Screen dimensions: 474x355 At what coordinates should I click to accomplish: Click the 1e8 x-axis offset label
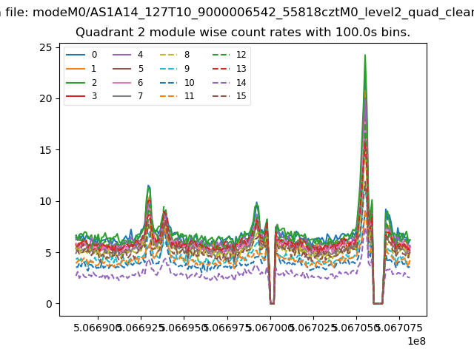point(415,341)
